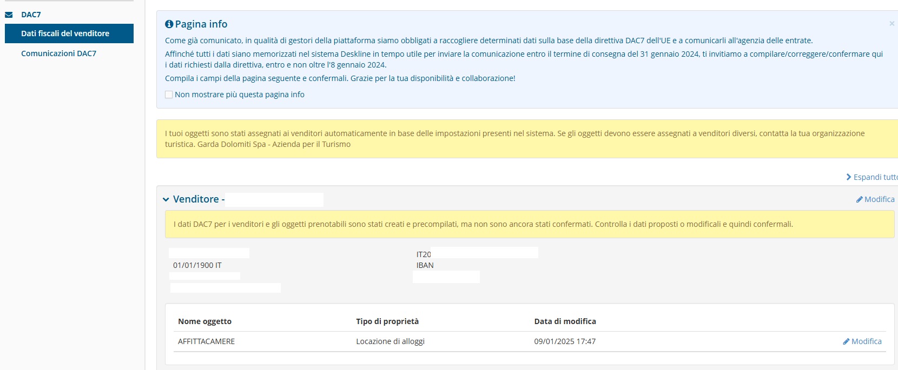Click the Venditore section title
Screen dimensions: 898x370
(x=196, y=199)
